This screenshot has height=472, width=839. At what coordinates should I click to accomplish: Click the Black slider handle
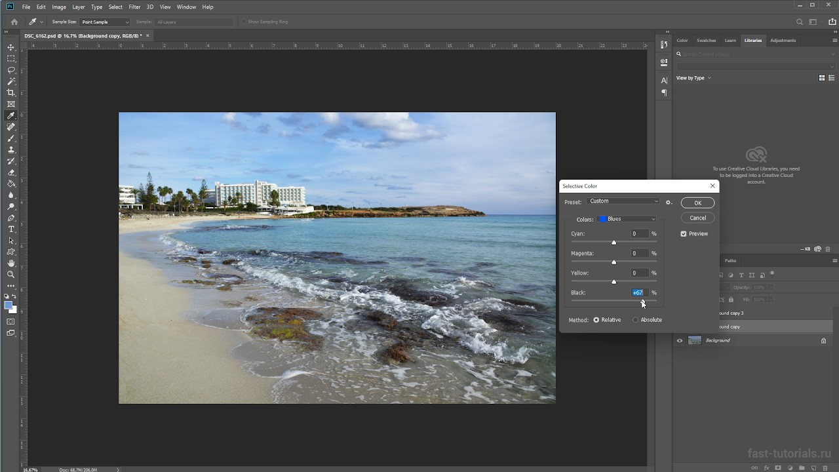[642, 301]
